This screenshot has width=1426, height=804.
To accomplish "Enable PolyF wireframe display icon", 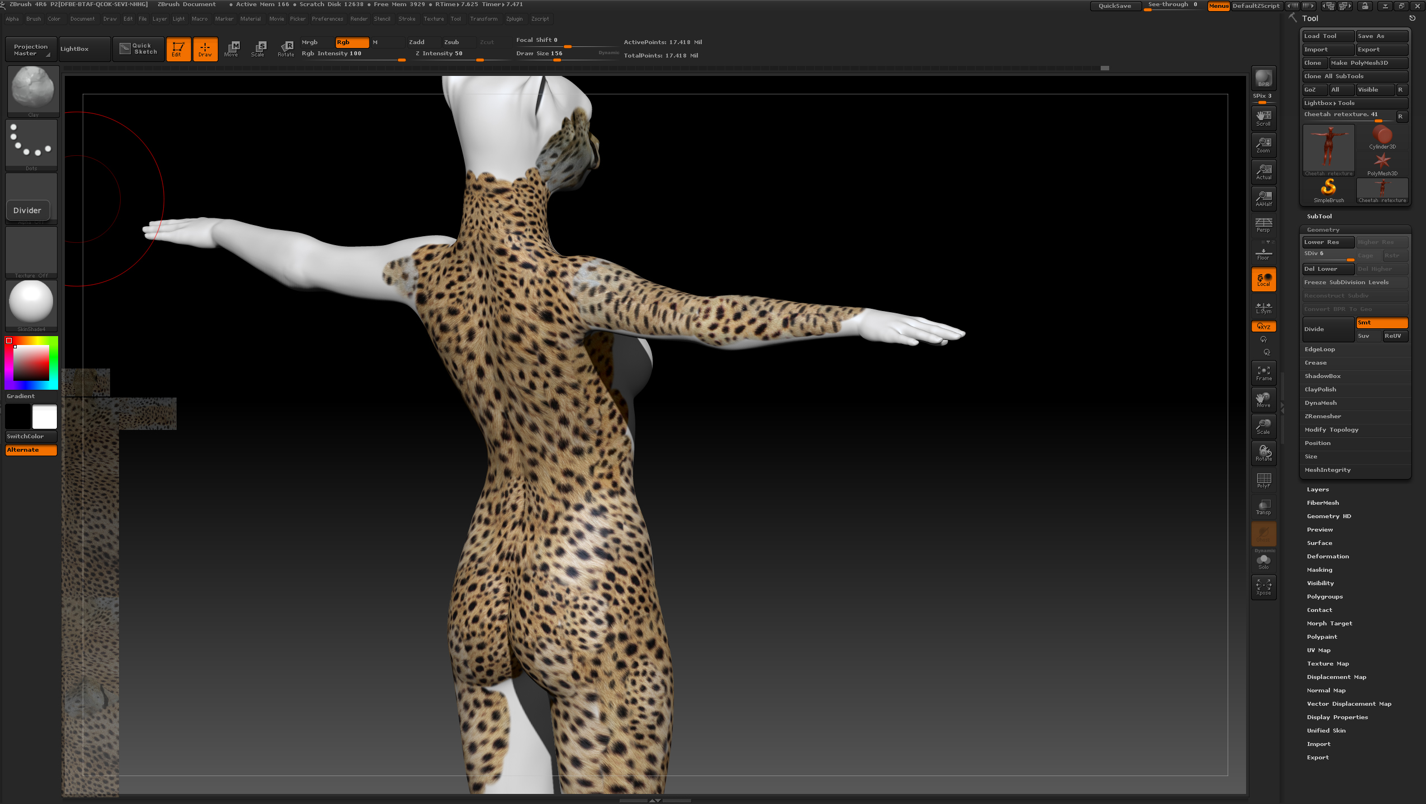I will (x=1263, y=480).
